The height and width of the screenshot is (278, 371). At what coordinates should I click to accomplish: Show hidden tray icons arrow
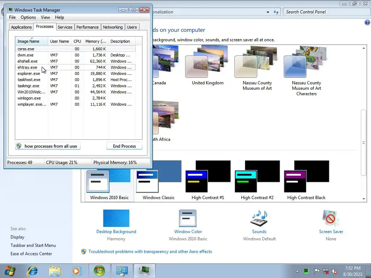tap(297, 271)
